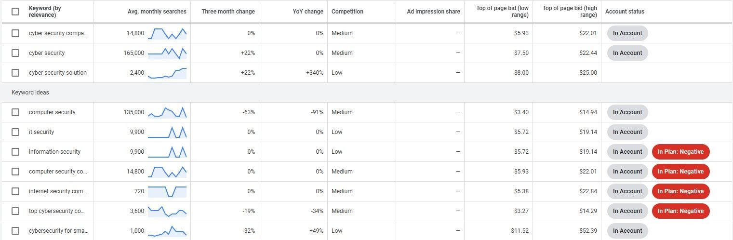Open the it security search trend sparkline
The height and width of the screenshot is (240, 733).
(x=167, y=132)
